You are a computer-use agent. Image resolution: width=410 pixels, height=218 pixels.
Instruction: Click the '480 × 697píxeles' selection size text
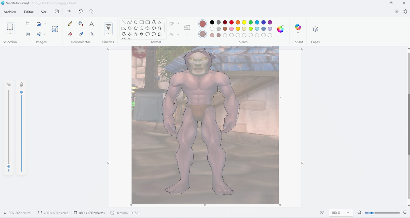pos(56,213)
